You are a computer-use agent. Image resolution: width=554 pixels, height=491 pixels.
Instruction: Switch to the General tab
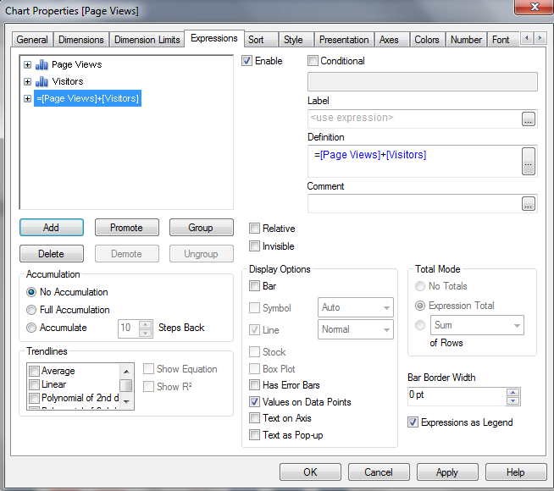click(x=32, y=40)
